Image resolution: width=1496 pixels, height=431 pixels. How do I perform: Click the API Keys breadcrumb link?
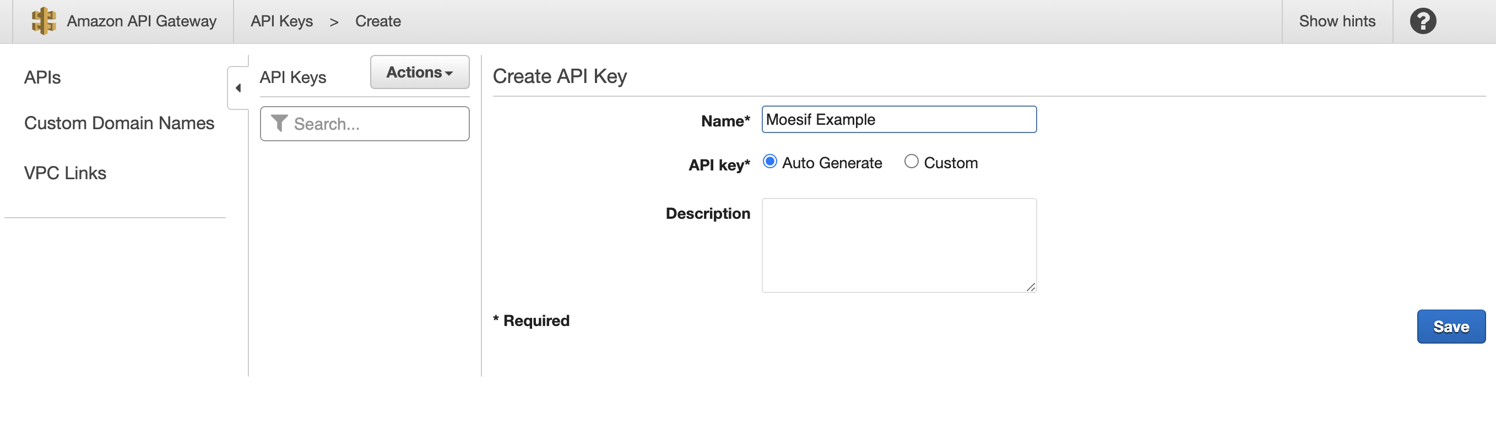281,21
